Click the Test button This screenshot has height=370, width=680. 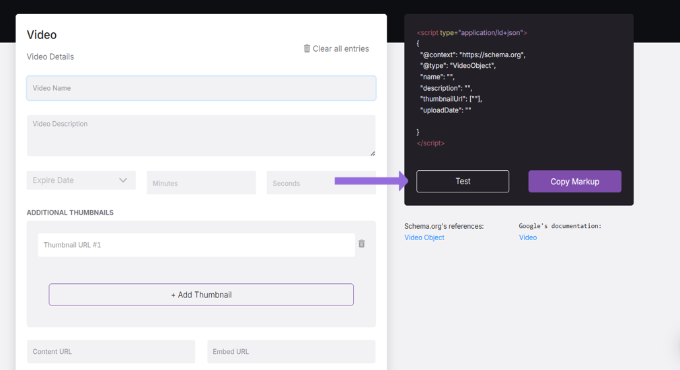pos(463,182)
